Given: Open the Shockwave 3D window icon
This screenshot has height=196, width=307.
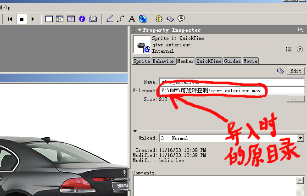Looking at the screenshot, I should [x=143, y=19].
